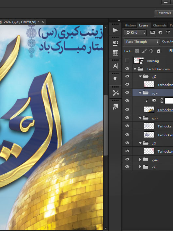Open the Styles fx panel icon
Image resolution: width=173 pixels, height=231 pixels.
point(116,107)
